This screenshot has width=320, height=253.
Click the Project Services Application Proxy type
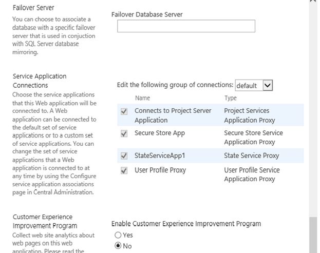click(x=249, y=115)
